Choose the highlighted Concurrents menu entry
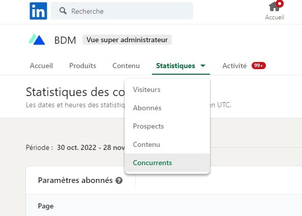This screenshot has height=216, width=302. pos(167,163)
